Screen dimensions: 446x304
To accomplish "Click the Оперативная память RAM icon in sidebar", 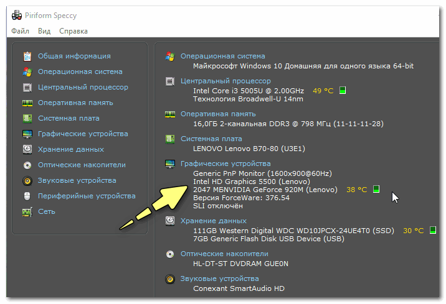I will pos(27,103).
